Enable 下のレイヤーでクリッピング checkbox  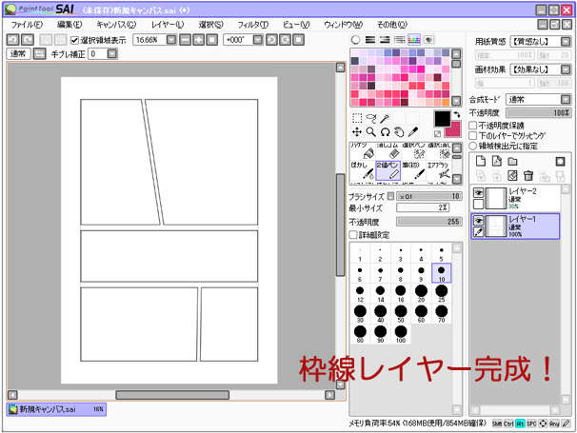473,136
